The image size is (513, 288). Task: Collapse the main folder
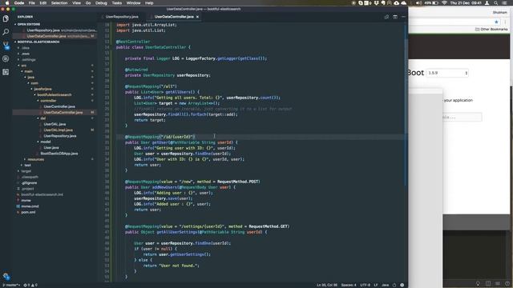pyautogui.click(x=29, y=71)
